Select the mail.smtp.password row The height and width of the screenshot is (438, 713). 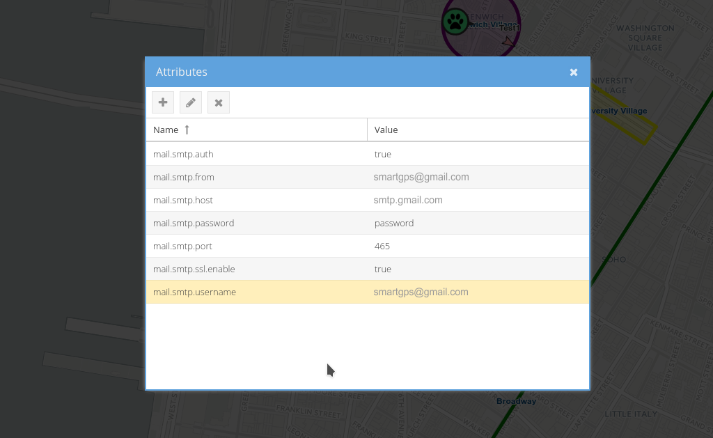(194, 223)
